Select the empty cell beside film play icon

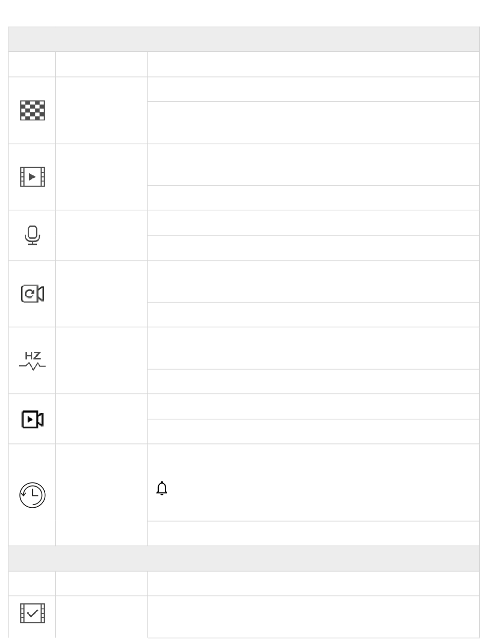pyautogui.click(x=102, y=177)
